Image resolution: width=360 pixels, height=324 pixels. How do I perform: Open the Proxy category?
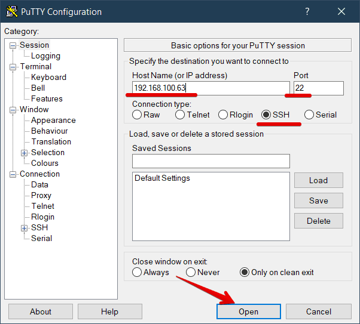coord(41,196)
